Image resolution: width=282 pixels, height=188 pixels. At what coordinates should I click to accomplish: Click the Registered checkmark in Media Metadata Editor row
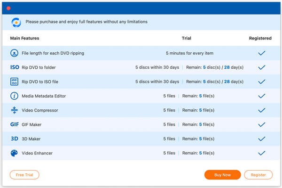pyautogui.click(x=262, y=96)
